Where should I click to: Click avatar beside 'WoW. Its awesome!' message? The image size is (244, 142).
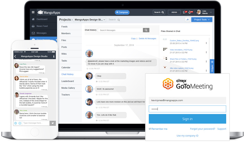pyautogui.click(x=89, y=89)
